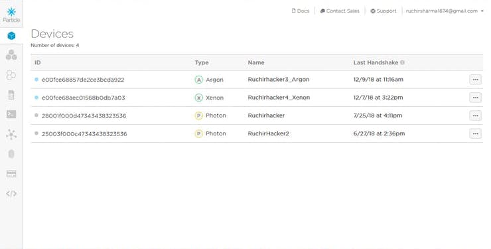
Task: Select device ID 28001f000d47343438323536
Action: point(84,116)
